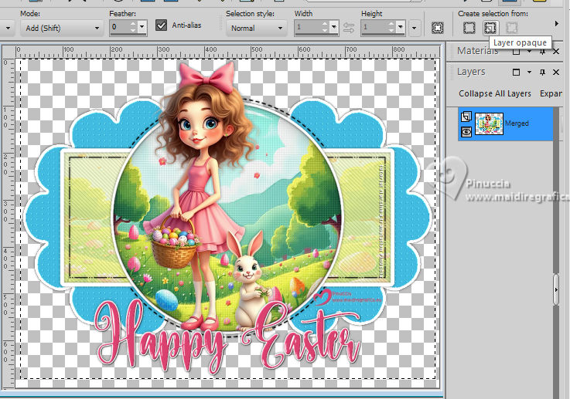The height and width of the screenshot is (399, 570).
Task: Click the Feather value input field
Action: pyautogui.click(x=120, y=28)
